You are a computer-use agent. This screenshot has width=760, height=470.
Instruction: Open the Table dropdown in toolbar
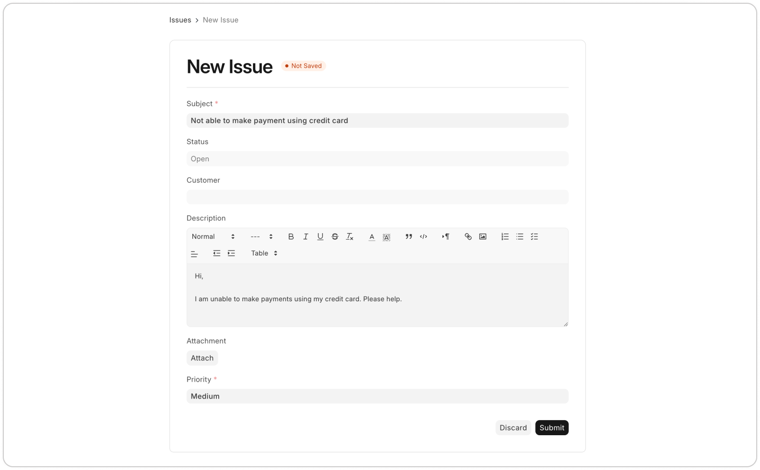click(x=264, y=253)
